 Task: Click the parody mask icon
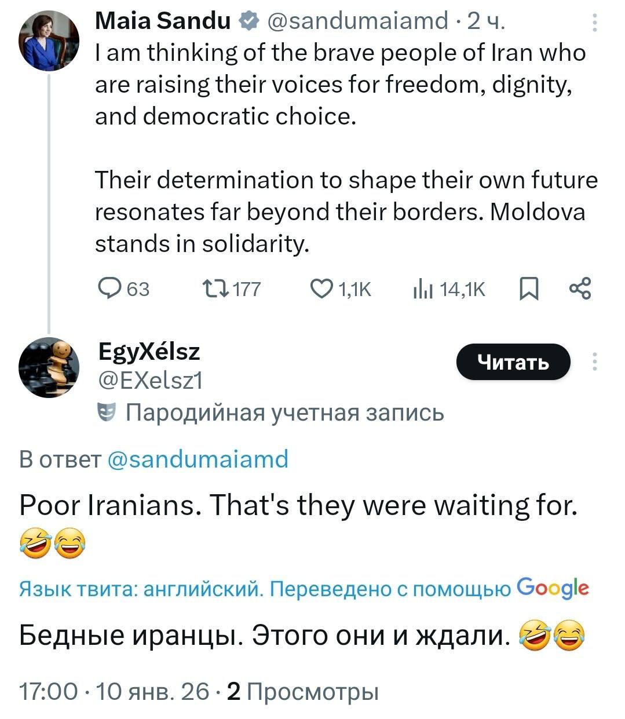click(x=104, y=413)
